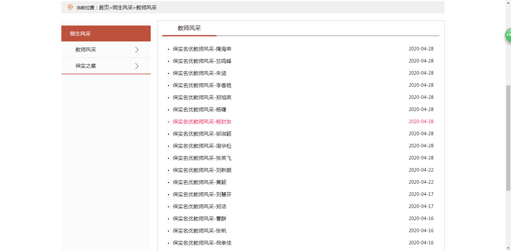Screen dimensions: 511x251
Task: Click date 2020-04-17 in 刘慧芬 row
Action: (x=421, y=194)
